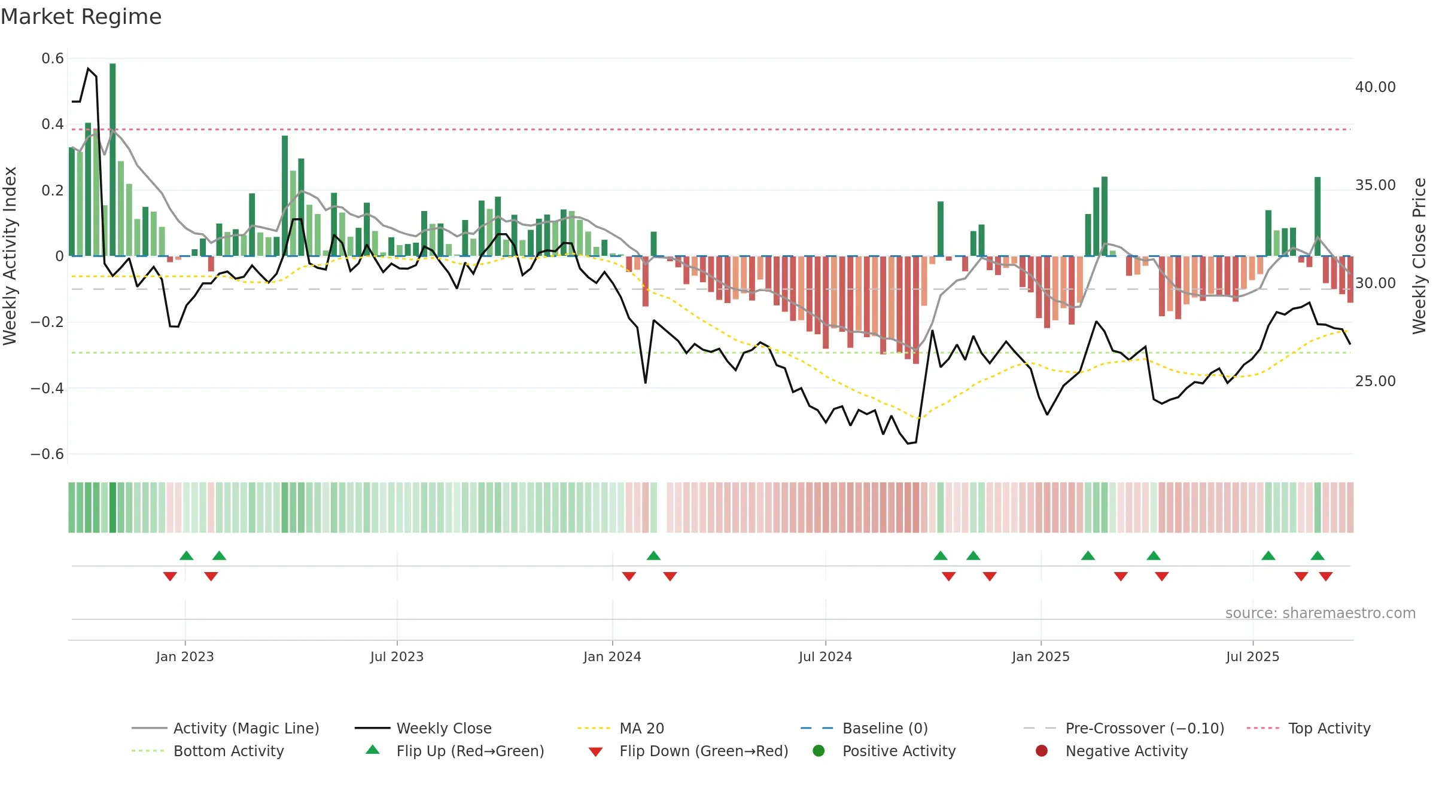Image resolution: width=1436 pixels, height=807 pixels.
Task: Click the Flip Up marker just after Jan 2024
Action: [x=653, y=555]
